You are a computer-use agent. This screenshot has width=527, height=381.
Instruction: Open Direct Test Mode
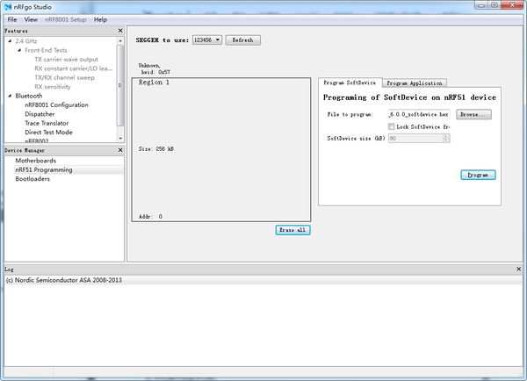pyautogui.click(x=48, y=132)
